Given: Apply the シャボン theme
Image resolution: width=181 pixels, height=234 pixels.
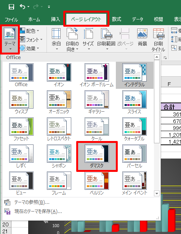Looking at the screenshot, I should [59, 156].
